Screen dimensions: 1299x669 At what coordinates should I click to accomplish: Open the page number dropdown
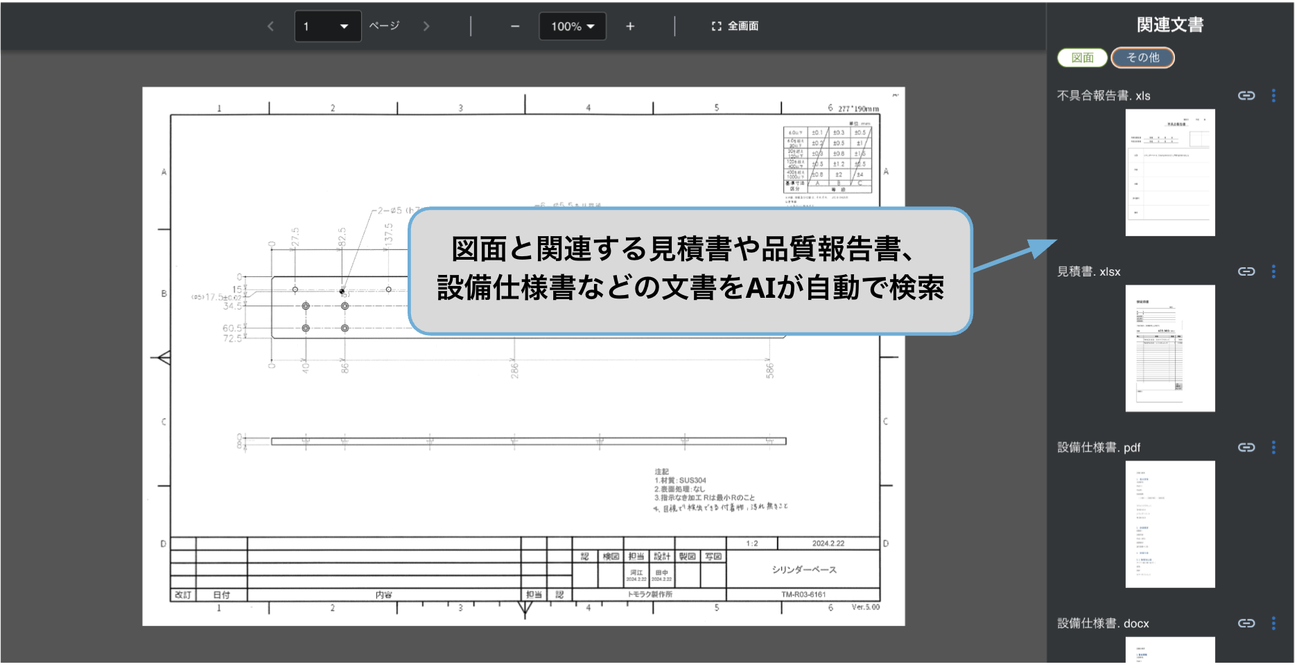[x=328, y=26]
